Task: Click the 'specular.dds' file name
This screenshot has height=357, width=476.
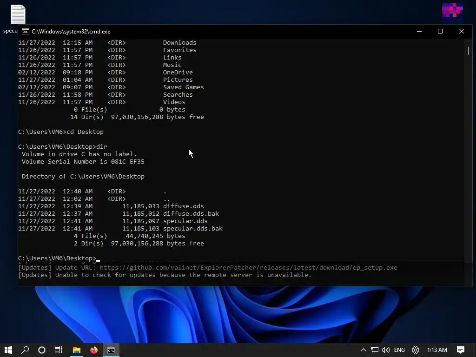Action: 185,221
